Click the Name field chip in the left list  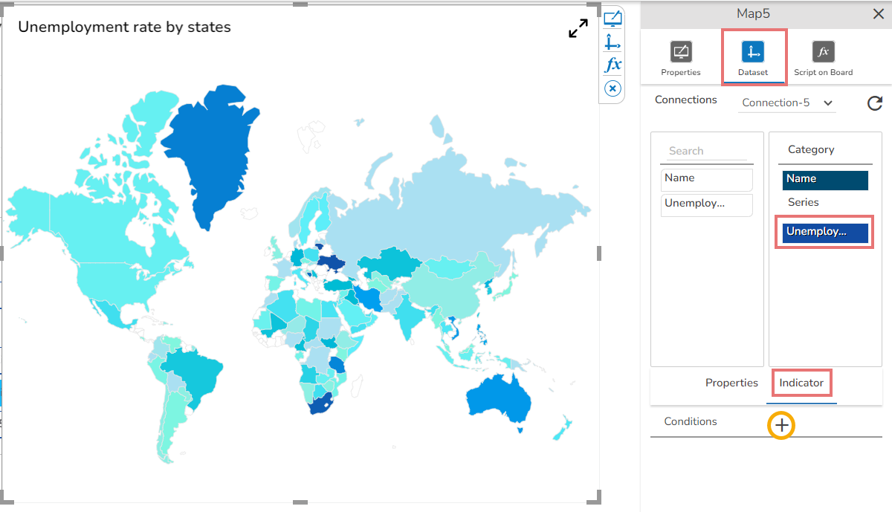706,179
